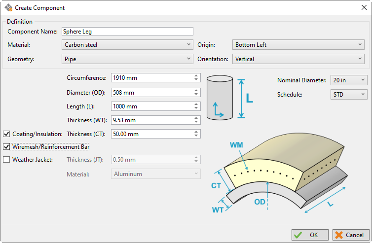Click the Component Name text field
Image resolution: width=372 pixels, height=243 pixels.
(x=127, y=31)
